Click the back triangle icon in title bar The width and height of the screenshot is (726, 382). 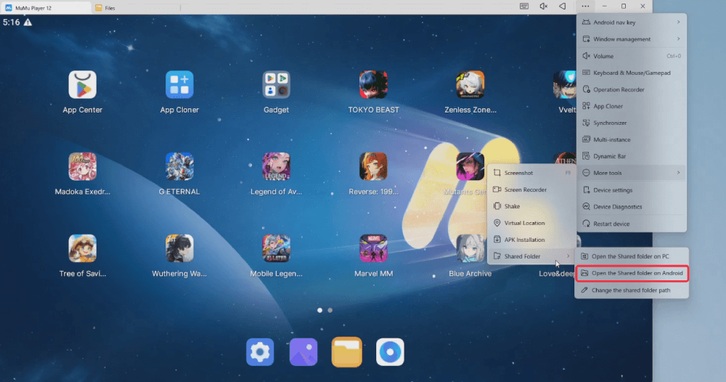563,7
